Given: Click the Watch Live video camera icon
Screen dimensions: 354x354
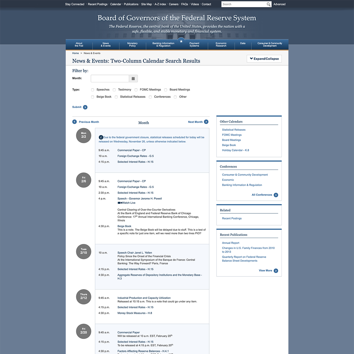Looking at the screenshot, I should point(119,203).
